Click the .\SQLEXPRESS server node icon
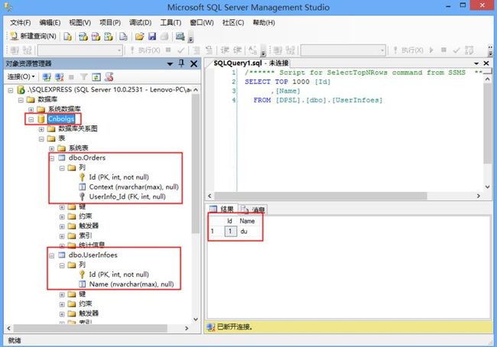Viewport: 497px width, 347px height. click(x=21, y=89)
